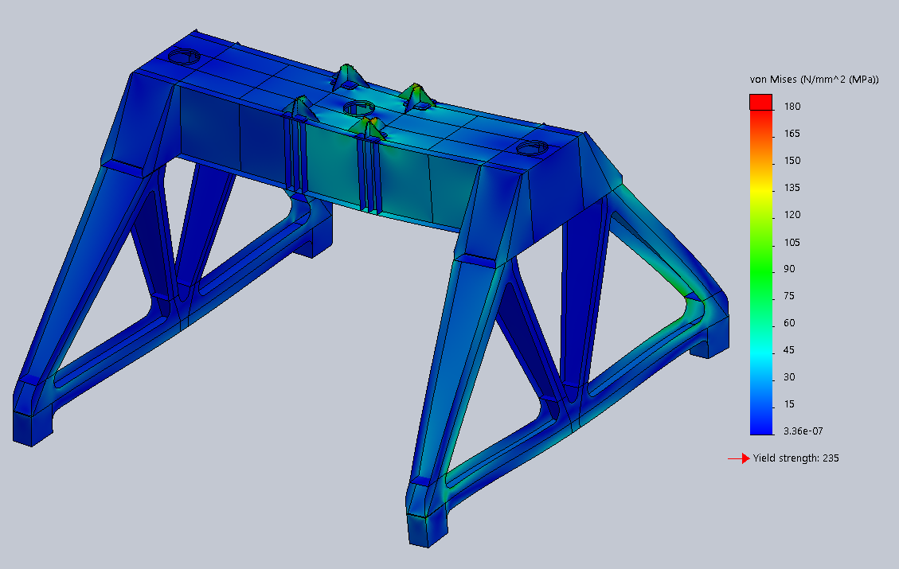This screenshot has height=569, width=899.
Task: Select the 'Yield strength: 235' label
Action: pyautogui.click(x=795, y=458)
